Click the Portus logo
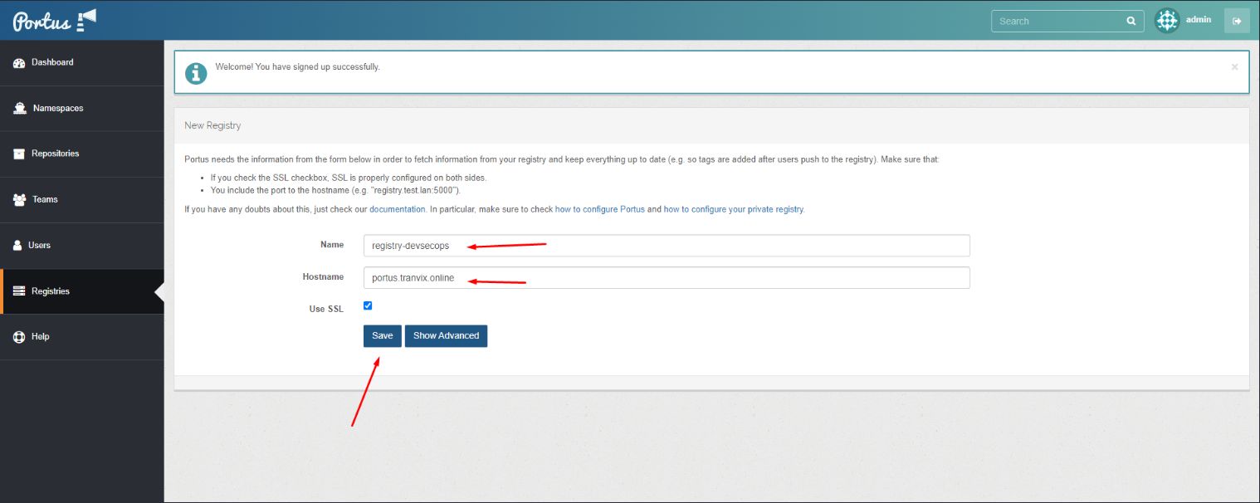Image resolution: width=1260 pixels, height=503 pixels. click(54, 20)
